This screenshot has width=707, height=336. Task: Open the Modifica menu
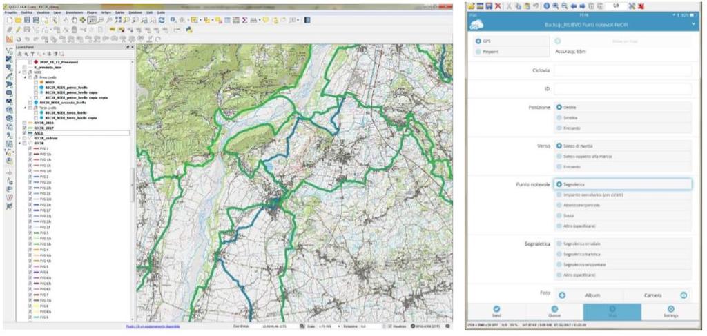pos(27,12)
